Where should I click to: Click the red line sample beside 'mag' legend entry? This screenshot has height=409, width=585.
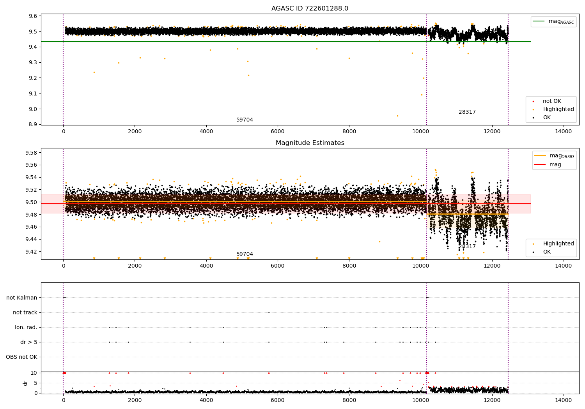pyautogui.click(x=540, y=165)
